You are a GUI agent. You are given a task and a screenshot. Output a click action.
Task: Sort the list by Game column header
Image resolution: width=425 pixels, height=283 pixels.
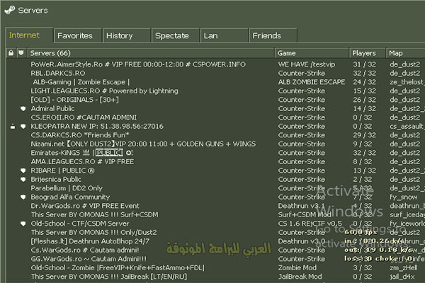[x=312, y=53]
